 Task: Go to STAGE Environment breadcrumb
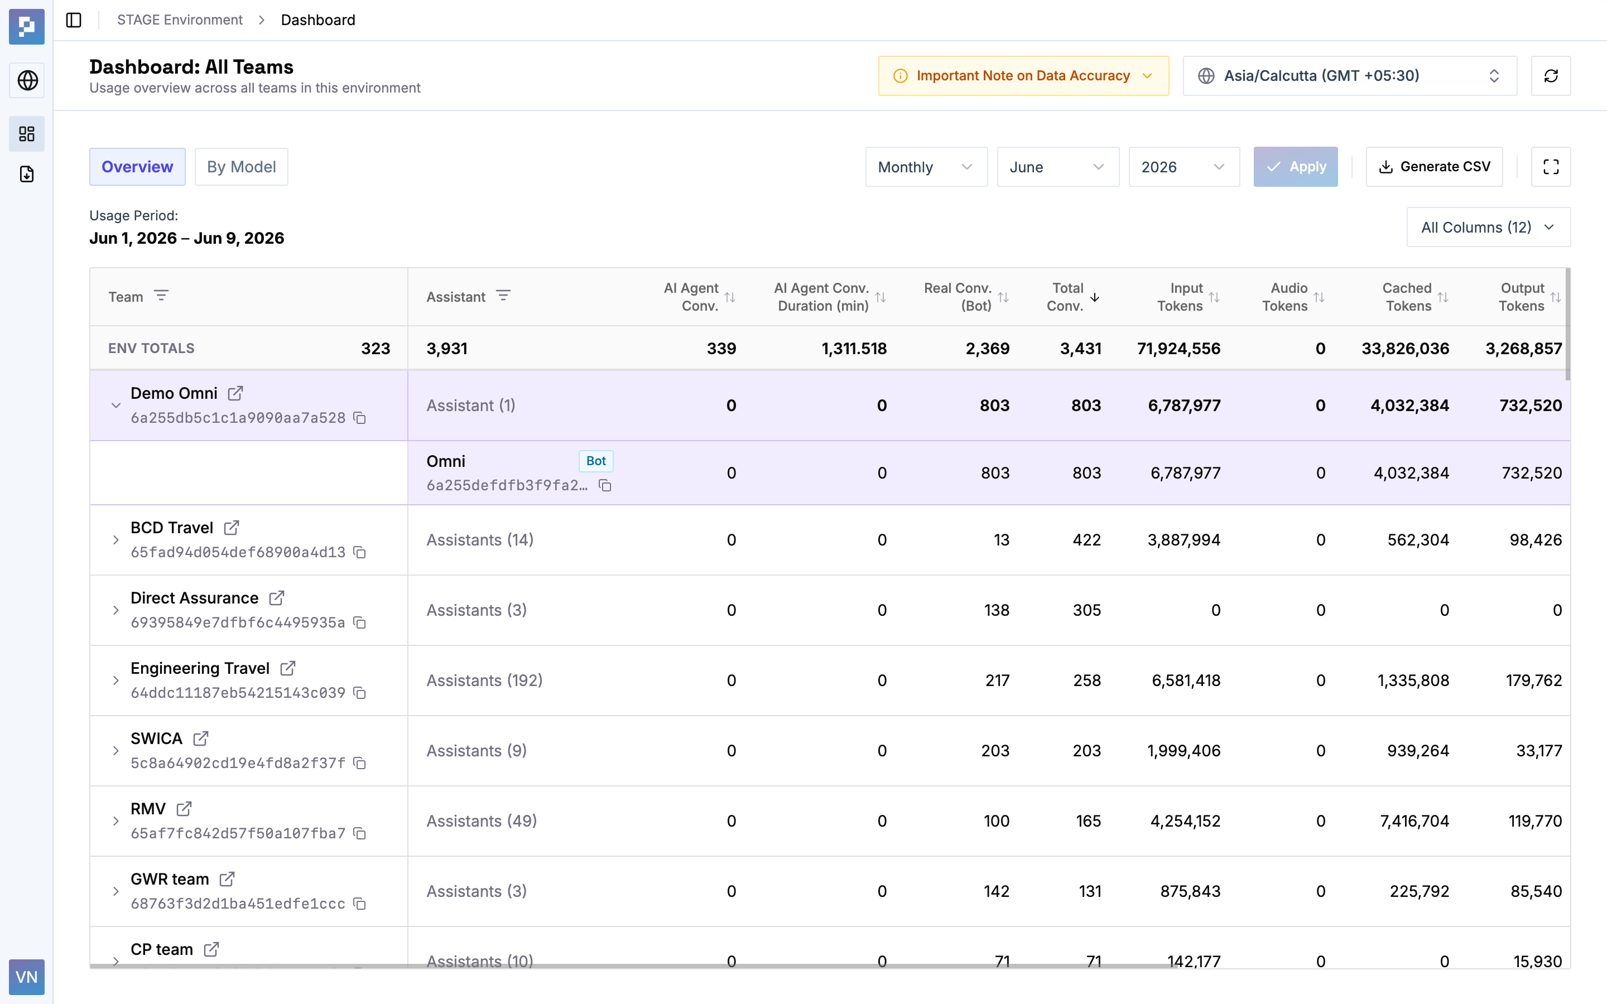tap(180, 20)
